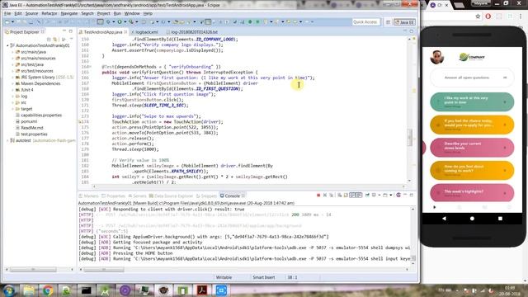This screenshot has width=528, height=297.
Task: Open Chrome from the Windows taskbar
Action: click(x=48, y=290)
